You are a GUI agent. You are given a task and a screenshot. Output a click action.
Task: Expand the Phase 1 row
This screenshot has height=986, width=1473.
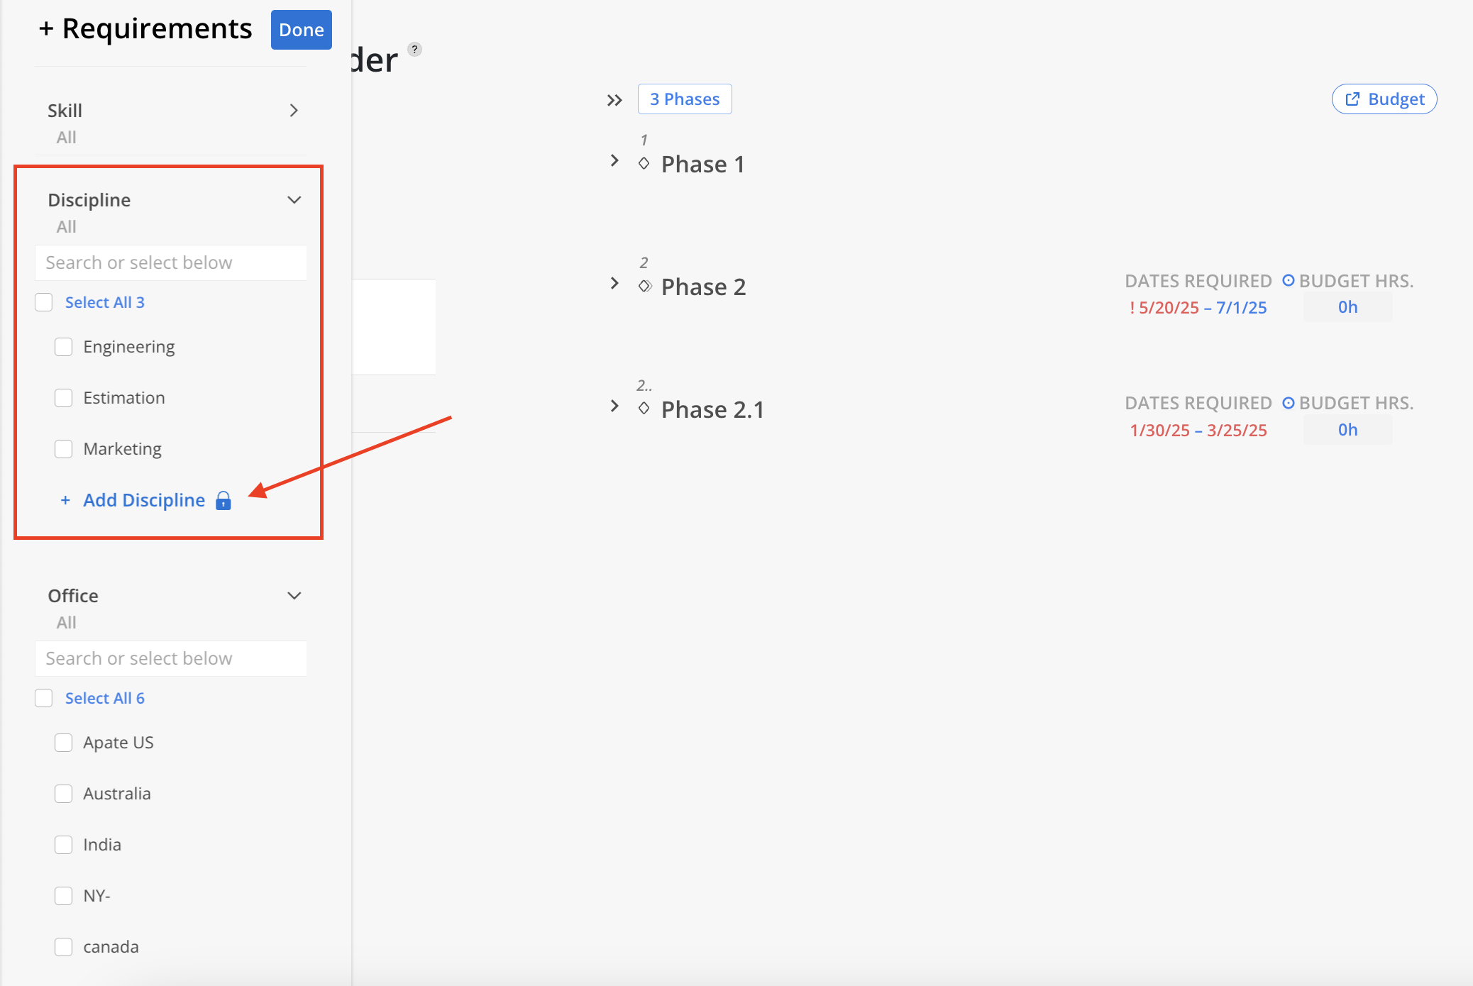click(x=614, y=161)
